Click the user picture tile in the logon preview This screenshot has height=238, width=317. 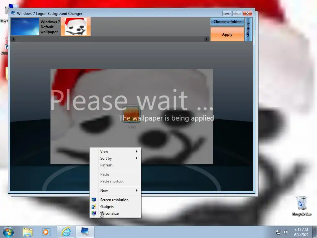131,114
